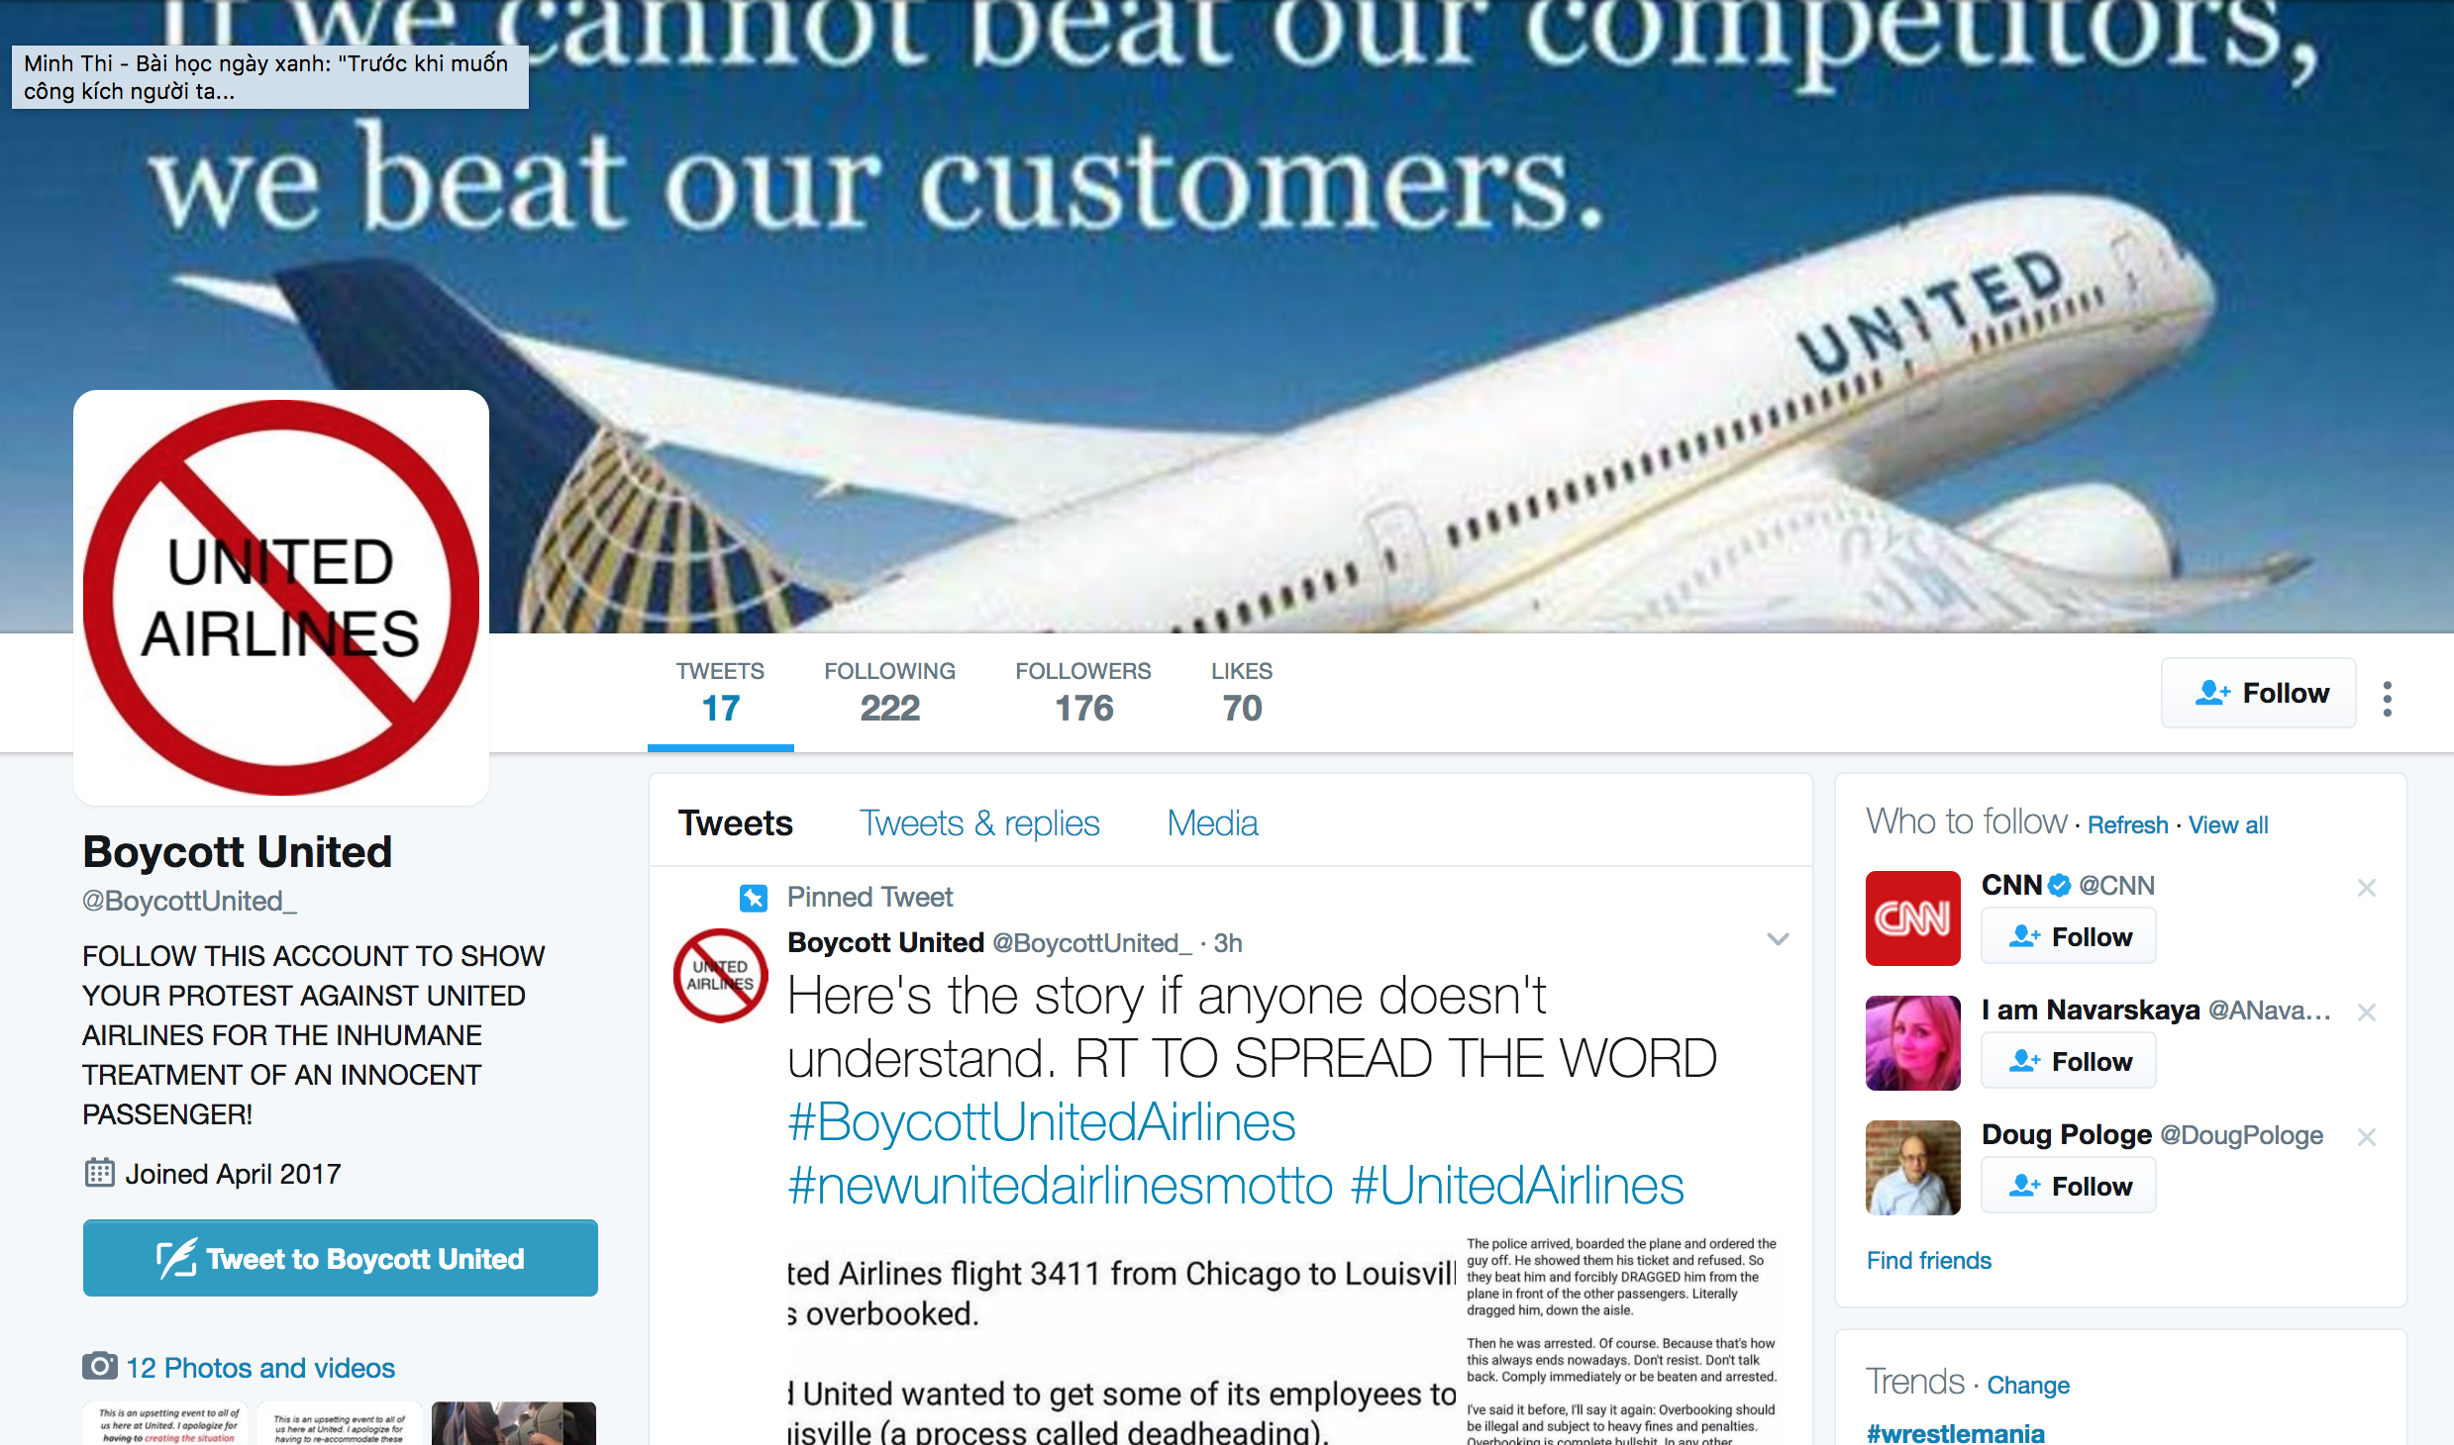Expand the pinned tweet dropdown chevron
Image resolution: width=2454 pixels, height=1445 pixels.
coord(1779,939)
